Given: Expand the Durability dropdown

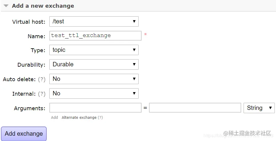Looking at the screenshot, I should click(94, 64).
